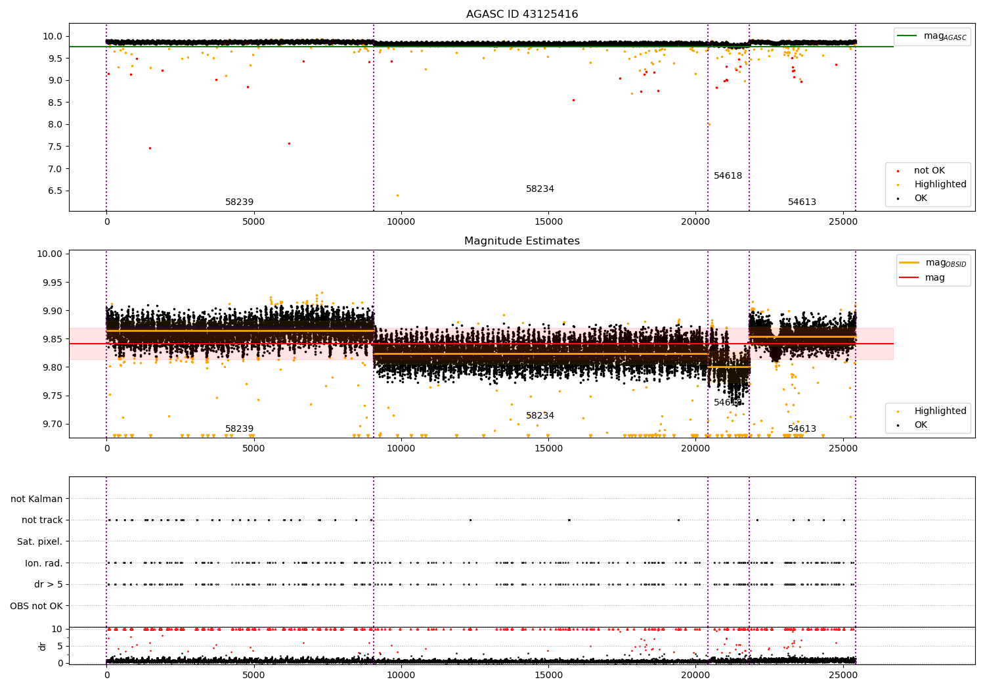985x690 pixels.
Task: Click the 'OBS not OK' axis label
Action: click(x=37, y=607)
